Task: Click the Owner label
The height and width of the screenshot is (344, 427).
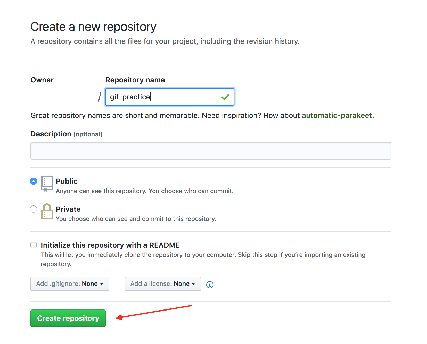Action: [42, 80]
